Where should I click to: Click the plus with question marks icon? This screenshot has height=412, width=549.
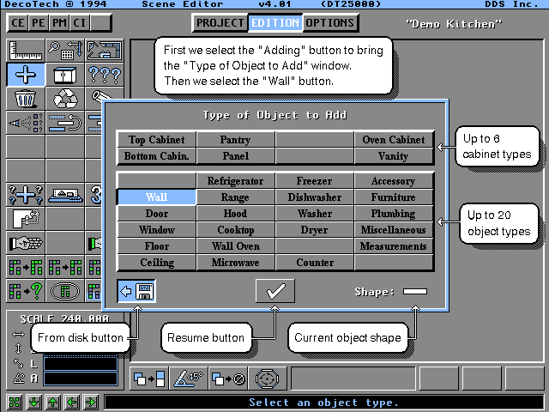click(x=26, y=195)
